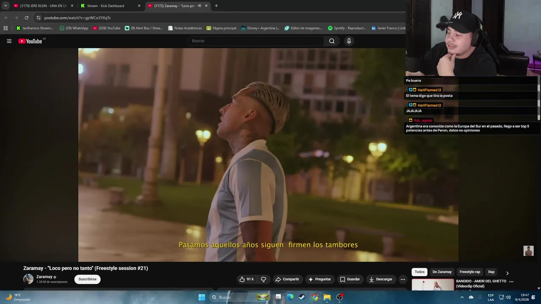The image size is (541, 304).
Task: Open the tab search dropdown arrow
Action: point(5,6)
